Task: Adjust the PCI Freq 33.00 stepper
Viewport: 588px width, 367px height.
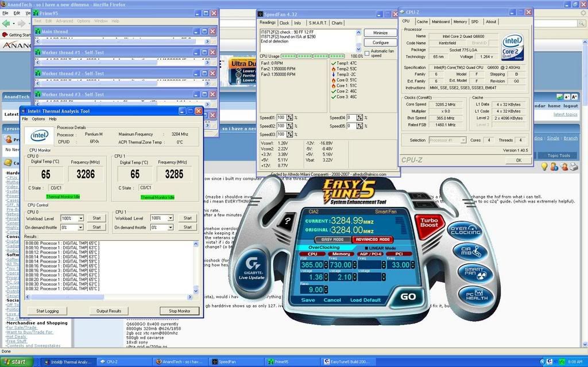Action: (412, 265)
